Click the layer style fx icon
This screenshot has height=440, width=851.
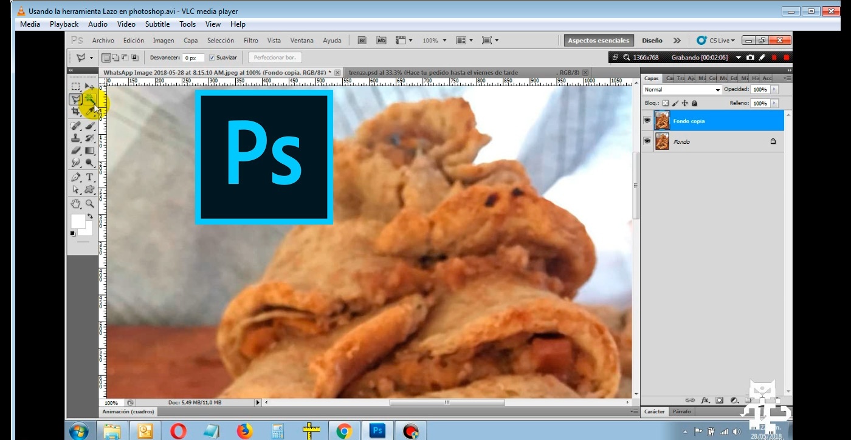coord(706,401)
